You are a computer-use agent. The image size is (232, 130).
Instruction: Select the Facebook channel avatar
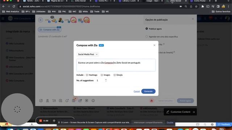pyautogui.click(x=47, y=20)
